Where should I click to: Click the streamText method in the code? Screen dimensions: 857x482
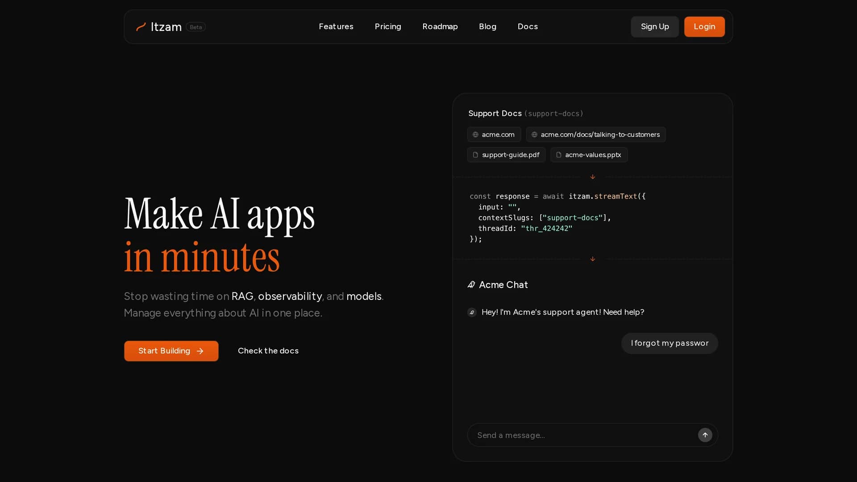[x=616, y=196]
